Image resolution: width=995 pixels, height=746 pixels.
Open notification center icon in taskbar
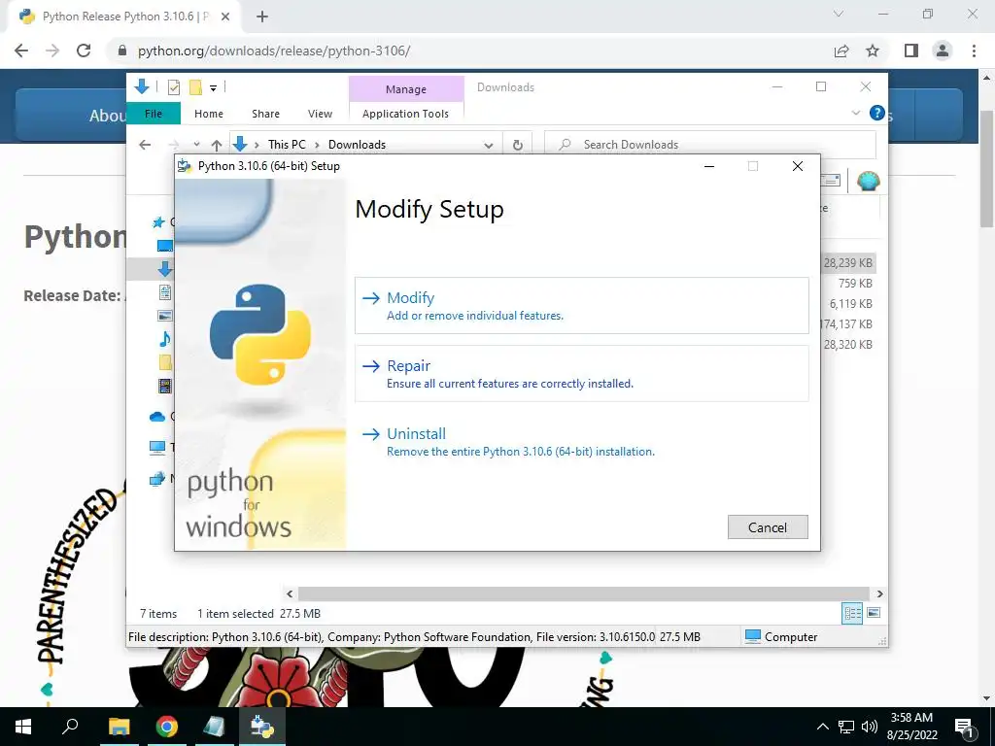point(964,727)
